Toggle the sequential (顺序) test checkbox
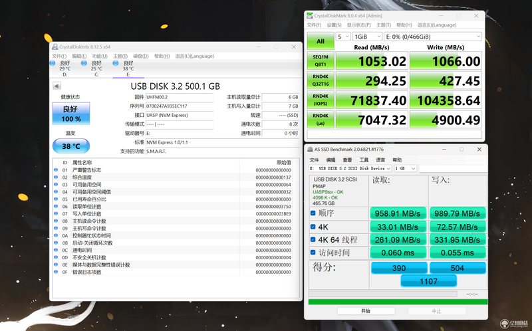532x331 pixels. [x=313, y=213]
